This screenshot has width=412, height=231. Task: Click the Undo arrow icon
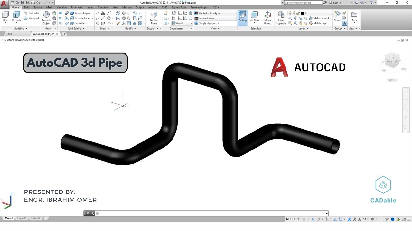click(x=38, y=3)
